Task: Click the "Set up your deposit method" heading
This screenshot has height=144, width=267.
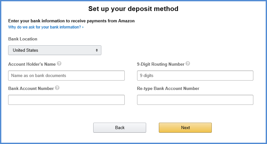Action: [x=133, y=8]
